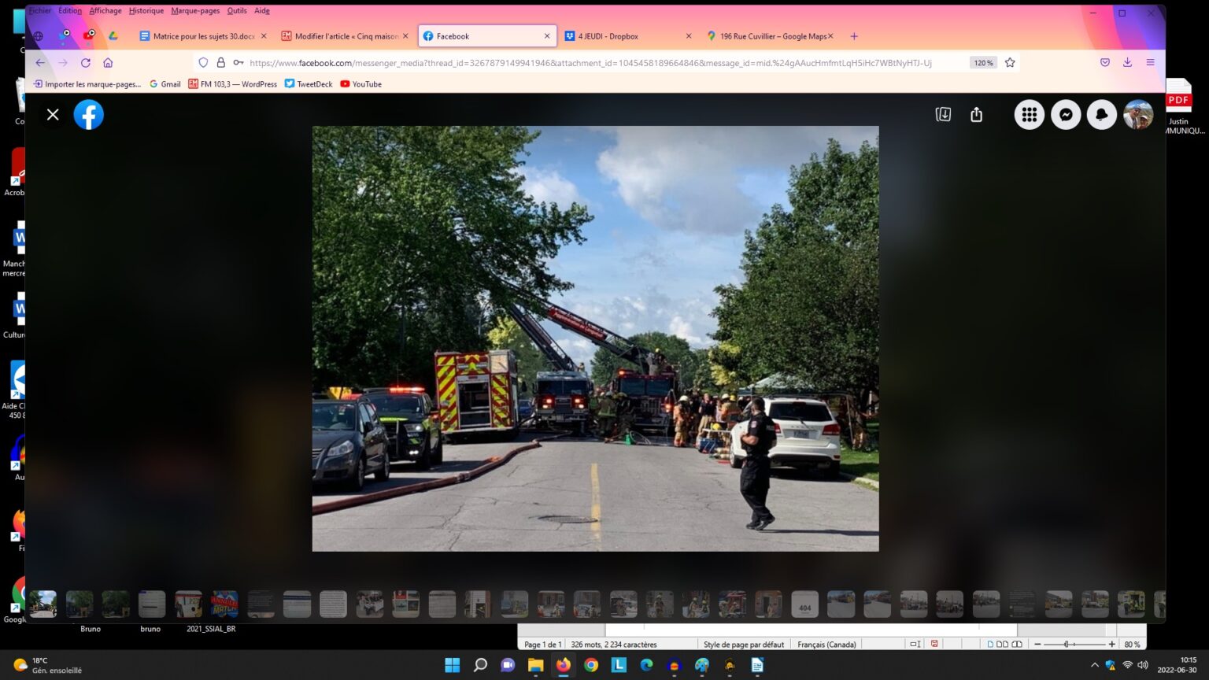Switch to the 4 JEUDI - Dropbox tab
The width and height of the screenshot is (1209, 680).
[x=608, y=36]
